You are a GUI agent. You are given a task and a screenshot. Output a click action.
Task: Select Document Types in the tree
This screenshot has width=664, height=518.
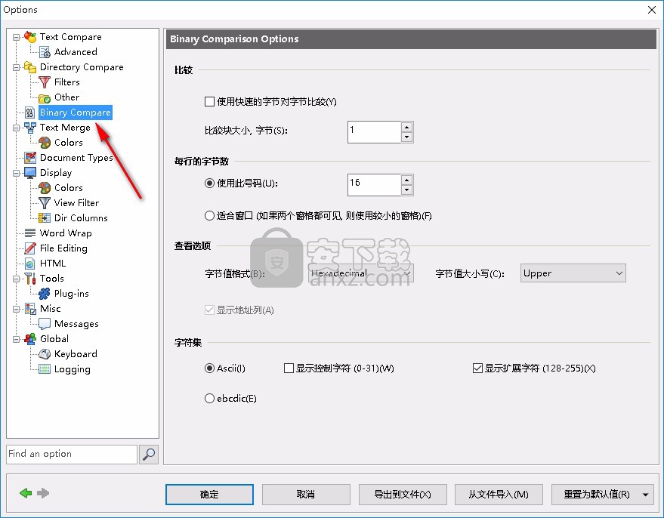click(76, 158)
